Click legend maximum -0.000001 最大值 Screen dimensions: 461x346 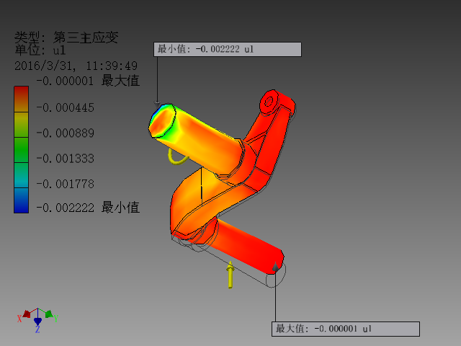tap(88, 81)
